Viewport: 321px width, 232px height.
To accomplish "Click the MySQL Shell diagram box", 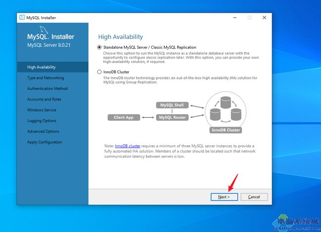I will [x=172, y=105].
